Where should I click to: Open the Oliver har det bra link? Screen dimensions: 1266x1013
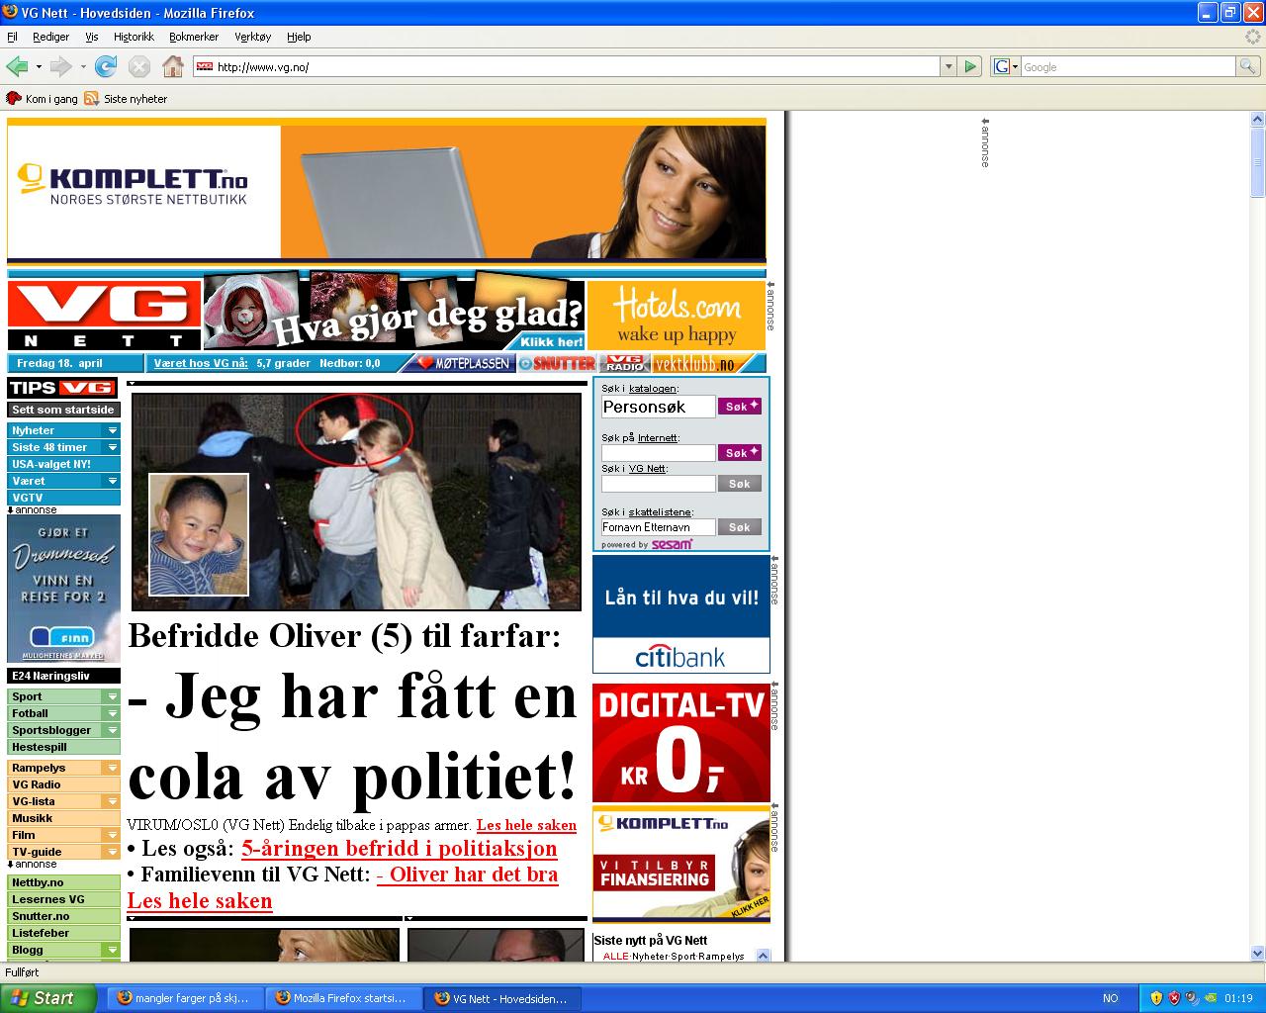467,875
